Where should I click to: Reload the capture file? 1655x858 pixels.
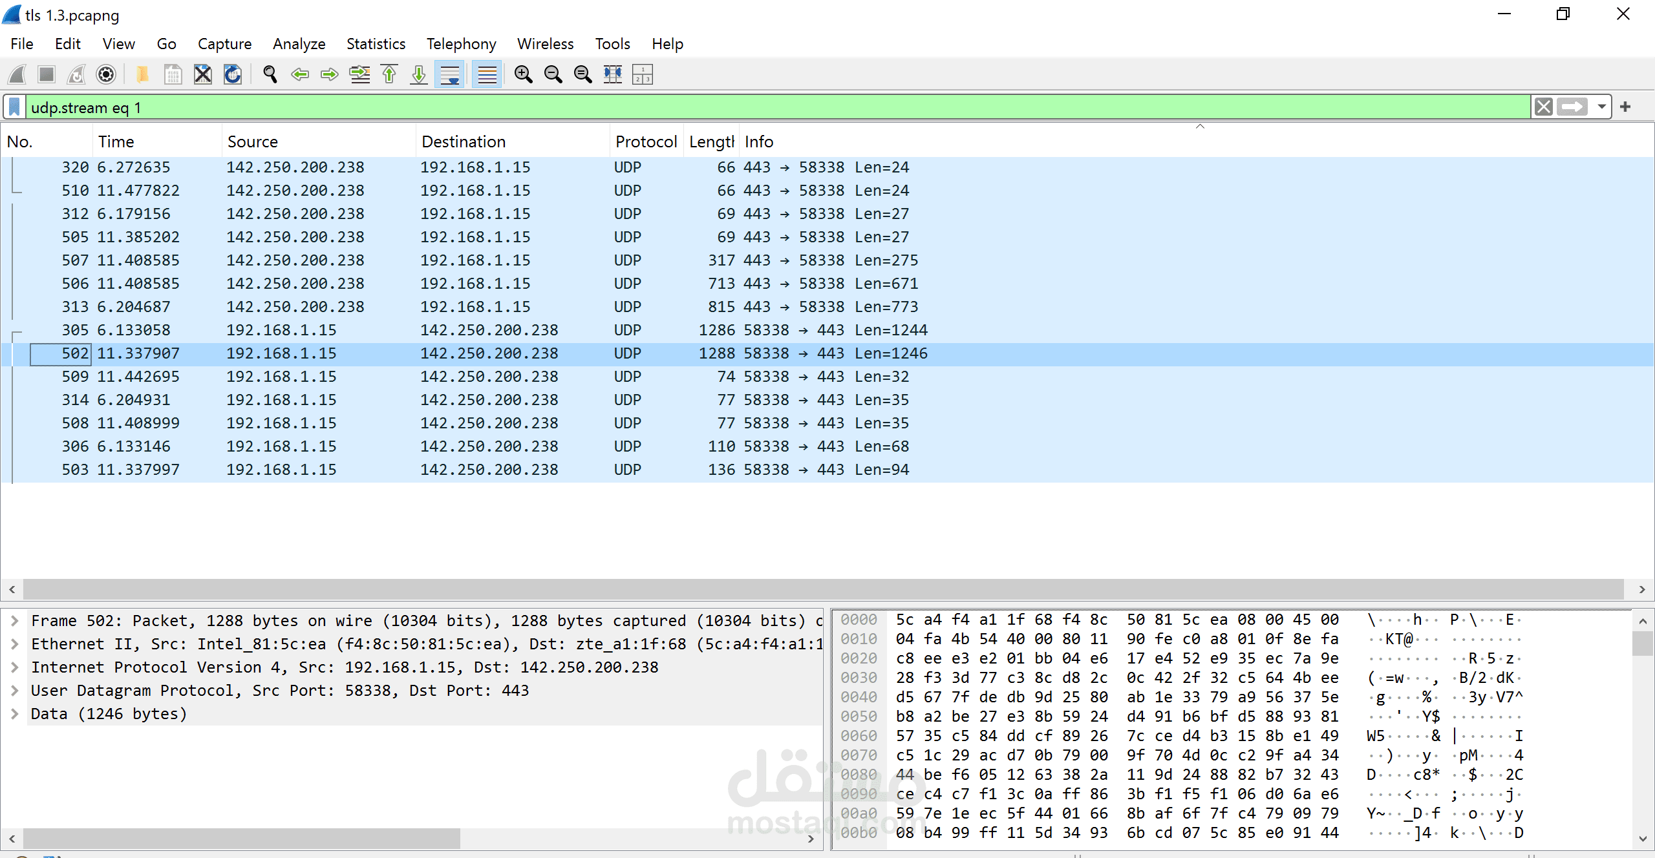tap(233, 75)
